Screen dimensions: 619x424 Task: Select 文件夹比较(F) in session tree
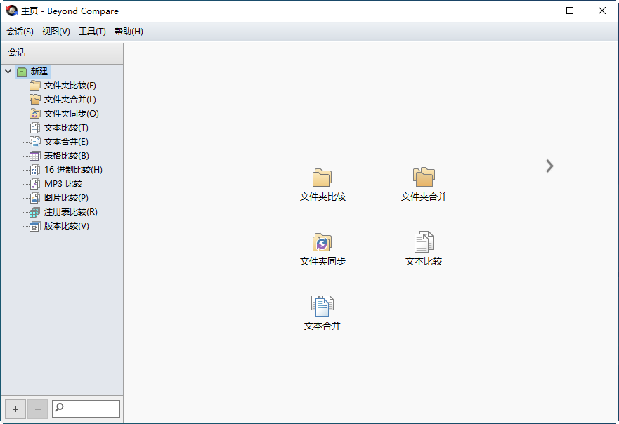[x=70, y=86]
